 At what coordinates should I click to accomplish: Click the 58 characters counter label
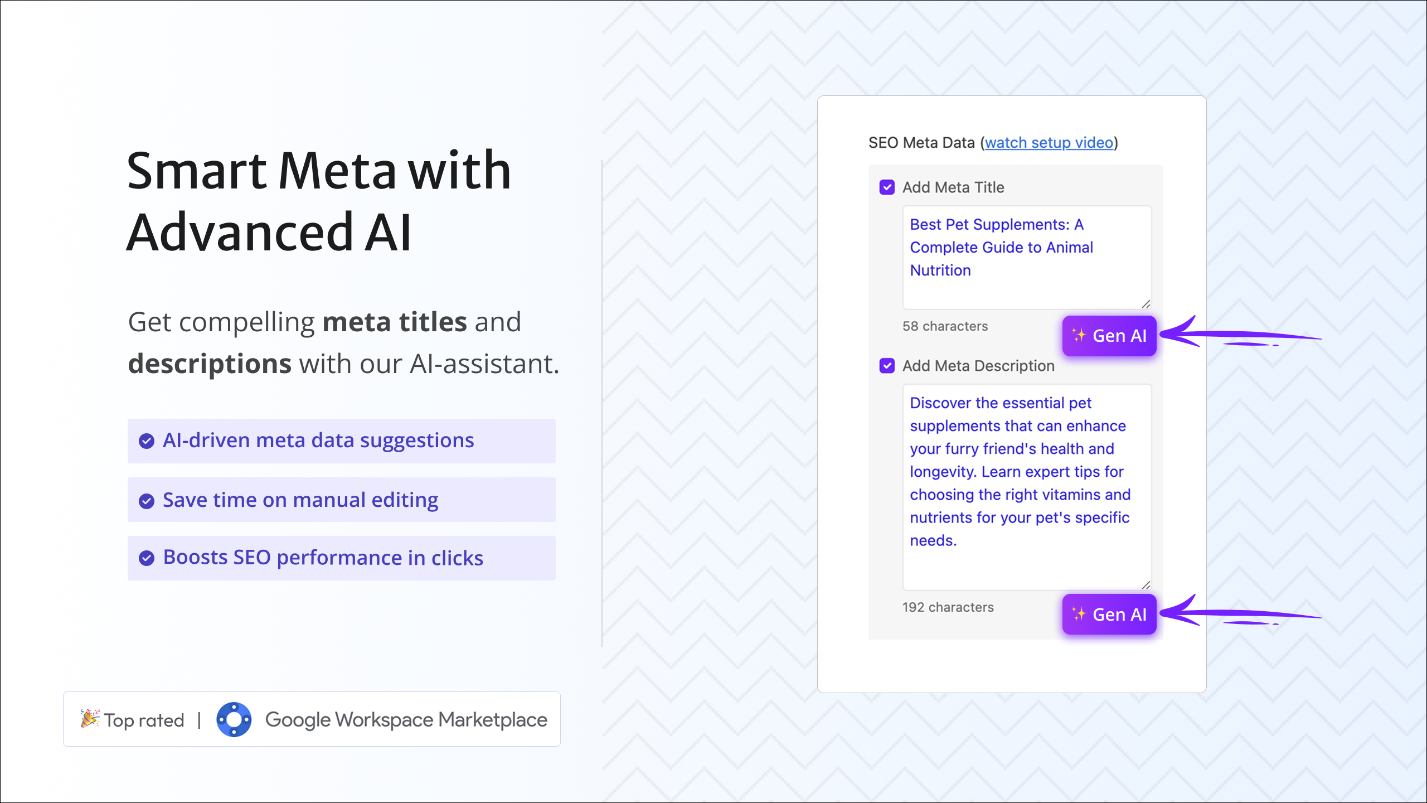click(945, 326)
